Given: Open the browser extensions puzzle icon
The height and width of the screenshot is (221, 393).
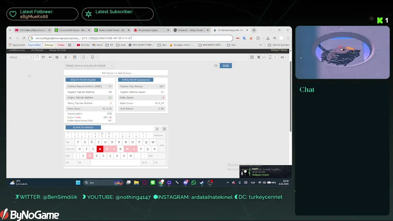Looking at the screenshot, I should tap(258, 38).
